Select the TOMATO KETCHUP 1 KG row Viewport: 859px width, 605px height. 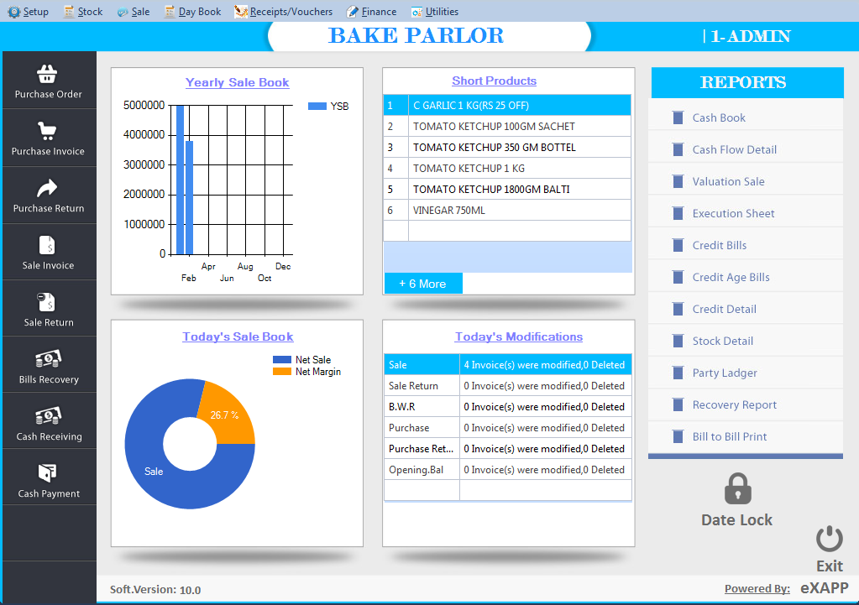(507, 169)
